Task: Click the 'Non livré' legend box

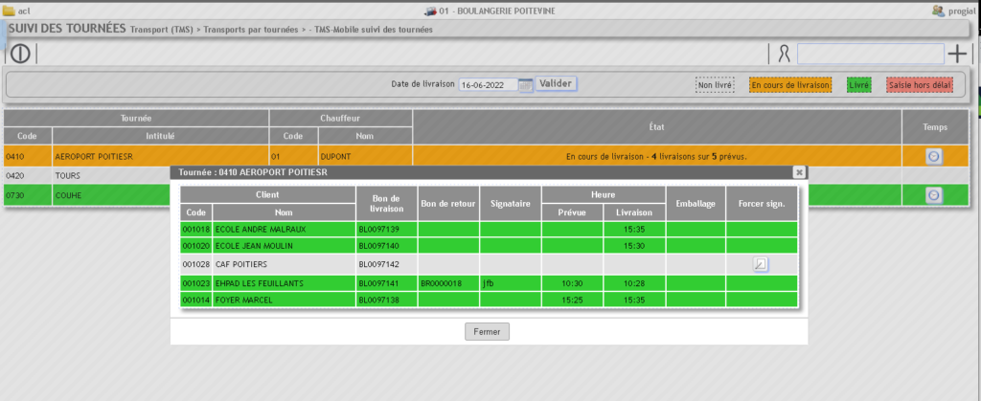Action: point(715,85)
